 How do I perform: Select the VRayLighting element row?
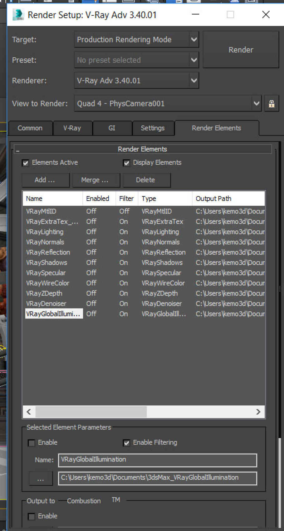coord(144,232)
